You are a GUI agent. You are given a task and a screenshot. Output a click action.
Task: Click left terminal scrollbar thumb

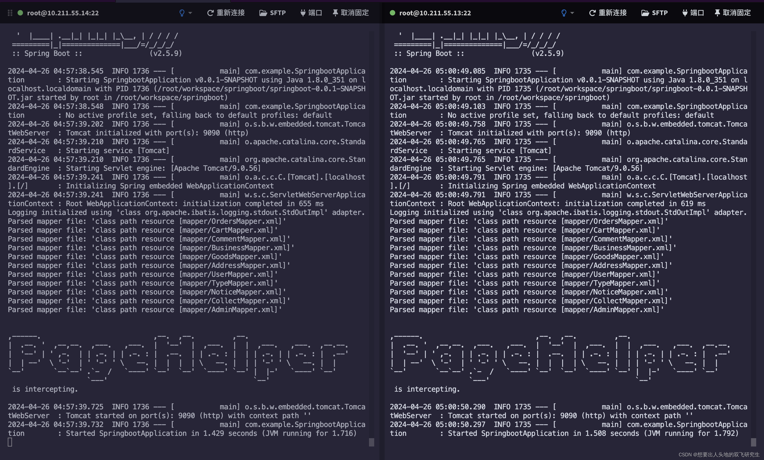point(372,442)
